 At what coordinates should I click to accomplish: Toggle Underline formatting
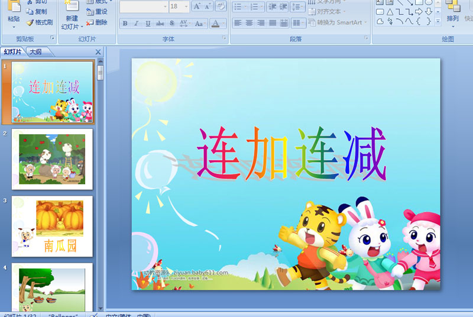click(148, 23)
